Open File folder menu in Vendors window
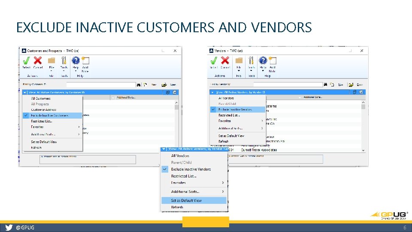The image size is (412, 232). (239, 61)
